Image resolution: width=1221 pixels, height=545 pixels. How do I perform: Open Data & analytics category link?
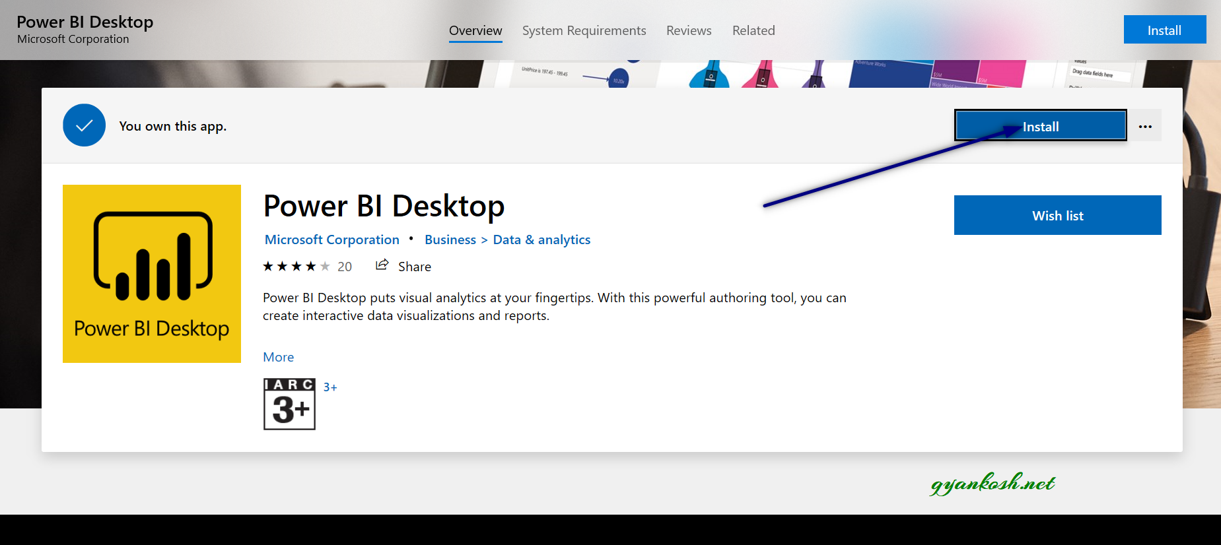(x=541, y=240)
